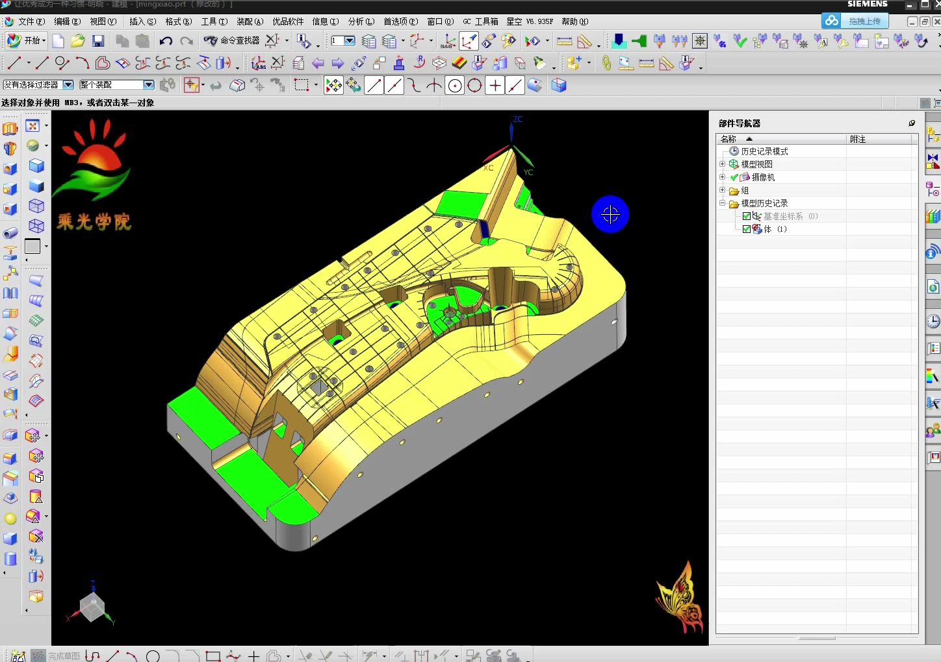Click the New file icon
The height and width of the screenshot is (662, 941).
pyautogui.click(x=58, y=41)
